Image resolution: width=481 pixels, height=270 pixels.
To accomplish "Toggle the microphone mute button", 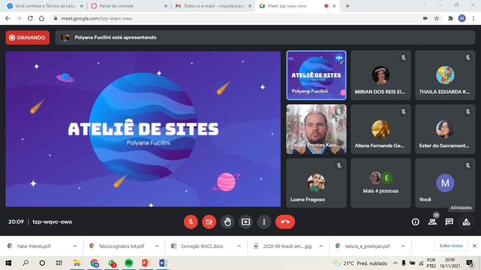I will click(191, 222).
